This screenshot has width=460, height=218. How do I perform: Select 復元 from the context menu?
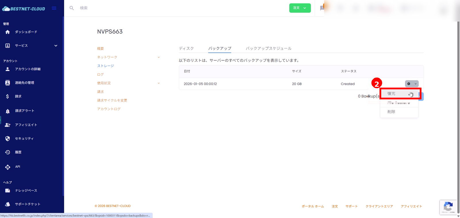392,94
